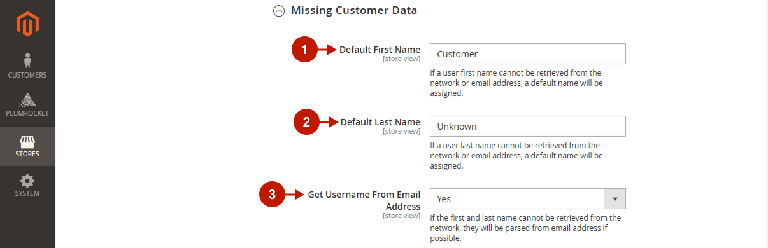Click the System text in sidebar
Screen dimensions: 768x248
[x=27, y=193]
